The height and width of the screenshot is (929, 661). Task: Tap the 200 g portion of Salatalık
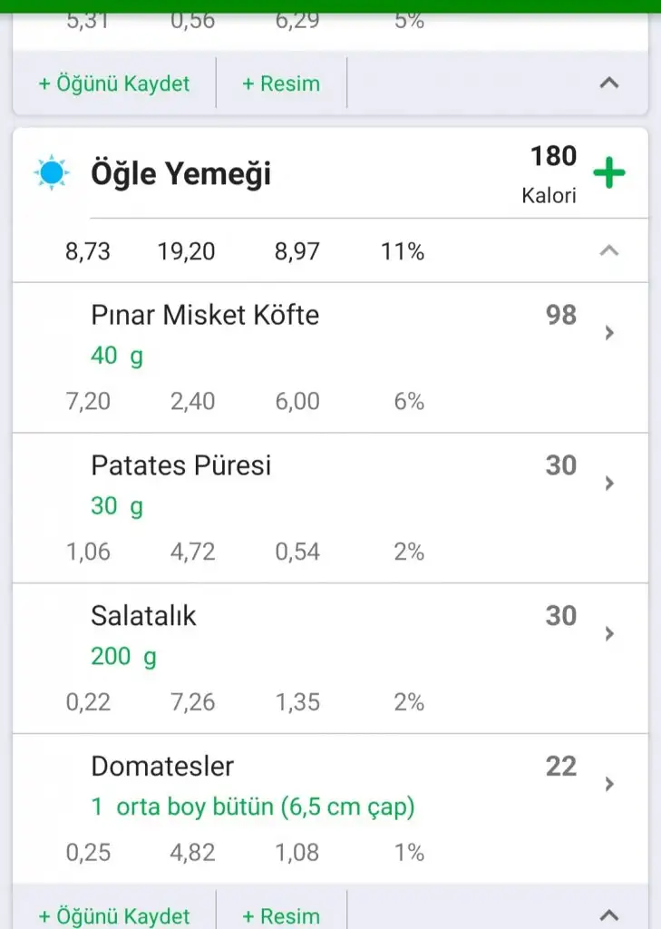(123, 656)
